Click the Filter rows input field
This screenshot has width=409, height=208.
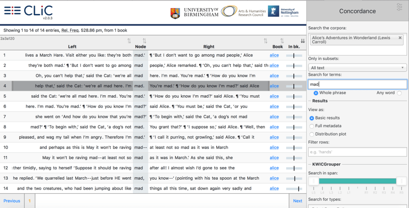click(357, 152)
